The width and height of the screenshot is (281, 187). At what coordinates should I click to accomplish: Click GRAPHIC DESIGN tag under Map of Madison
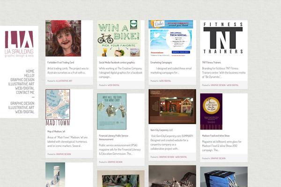click(63, 154)
